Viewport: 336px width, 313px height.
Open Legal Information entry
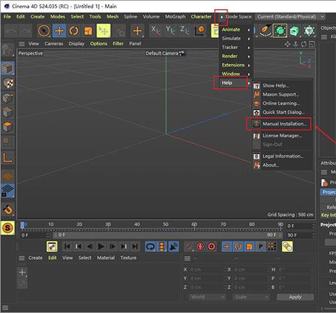point(282,156)
